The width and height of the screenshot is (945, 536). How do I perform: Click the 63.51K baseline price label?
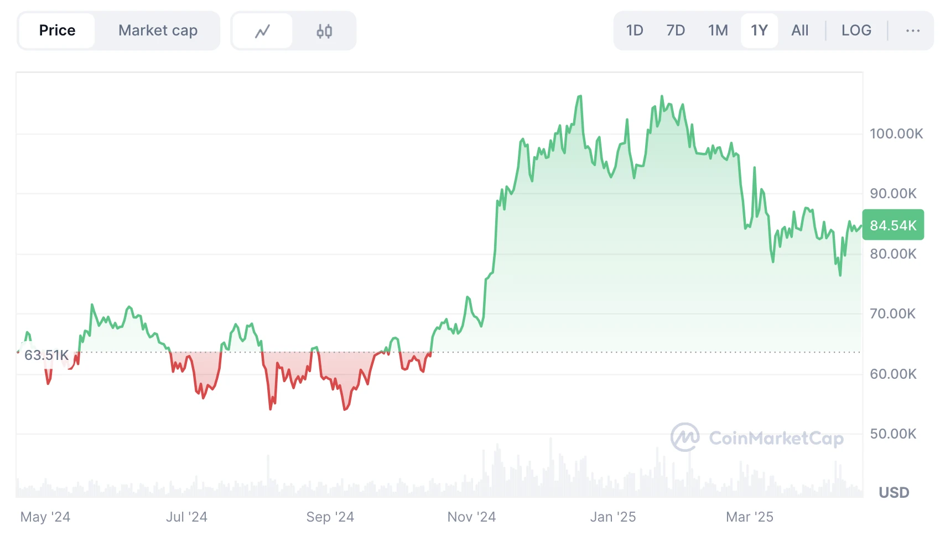(46, 355)
